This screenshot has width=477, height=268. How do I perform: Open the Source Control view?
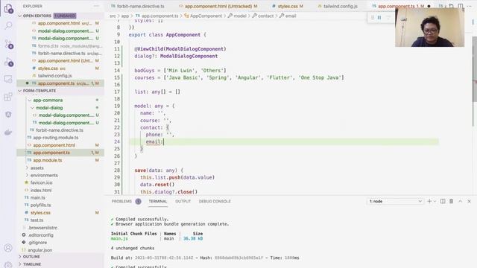tap(8, 44)
